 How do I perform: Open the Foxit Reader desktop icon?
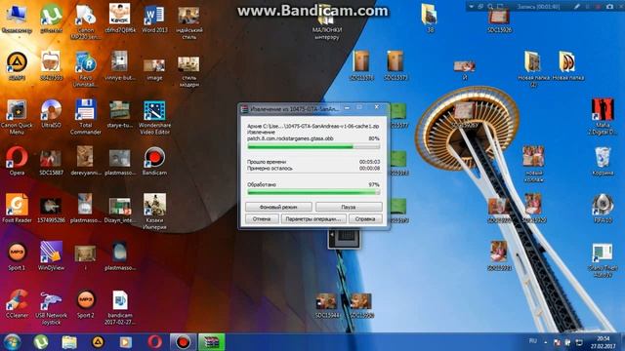17,208
